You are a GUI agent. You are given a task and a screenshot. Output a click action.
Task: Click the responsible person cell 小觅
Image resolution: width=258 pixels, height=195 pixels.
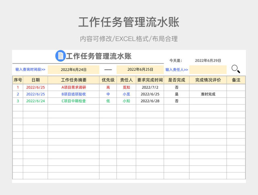[126, 94]
